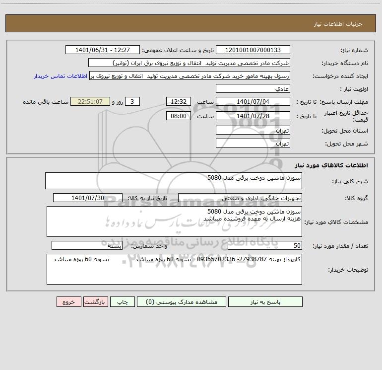Select the شماره نیاز field 1201001007000133
382x370 pixels.
click(253, 50)
